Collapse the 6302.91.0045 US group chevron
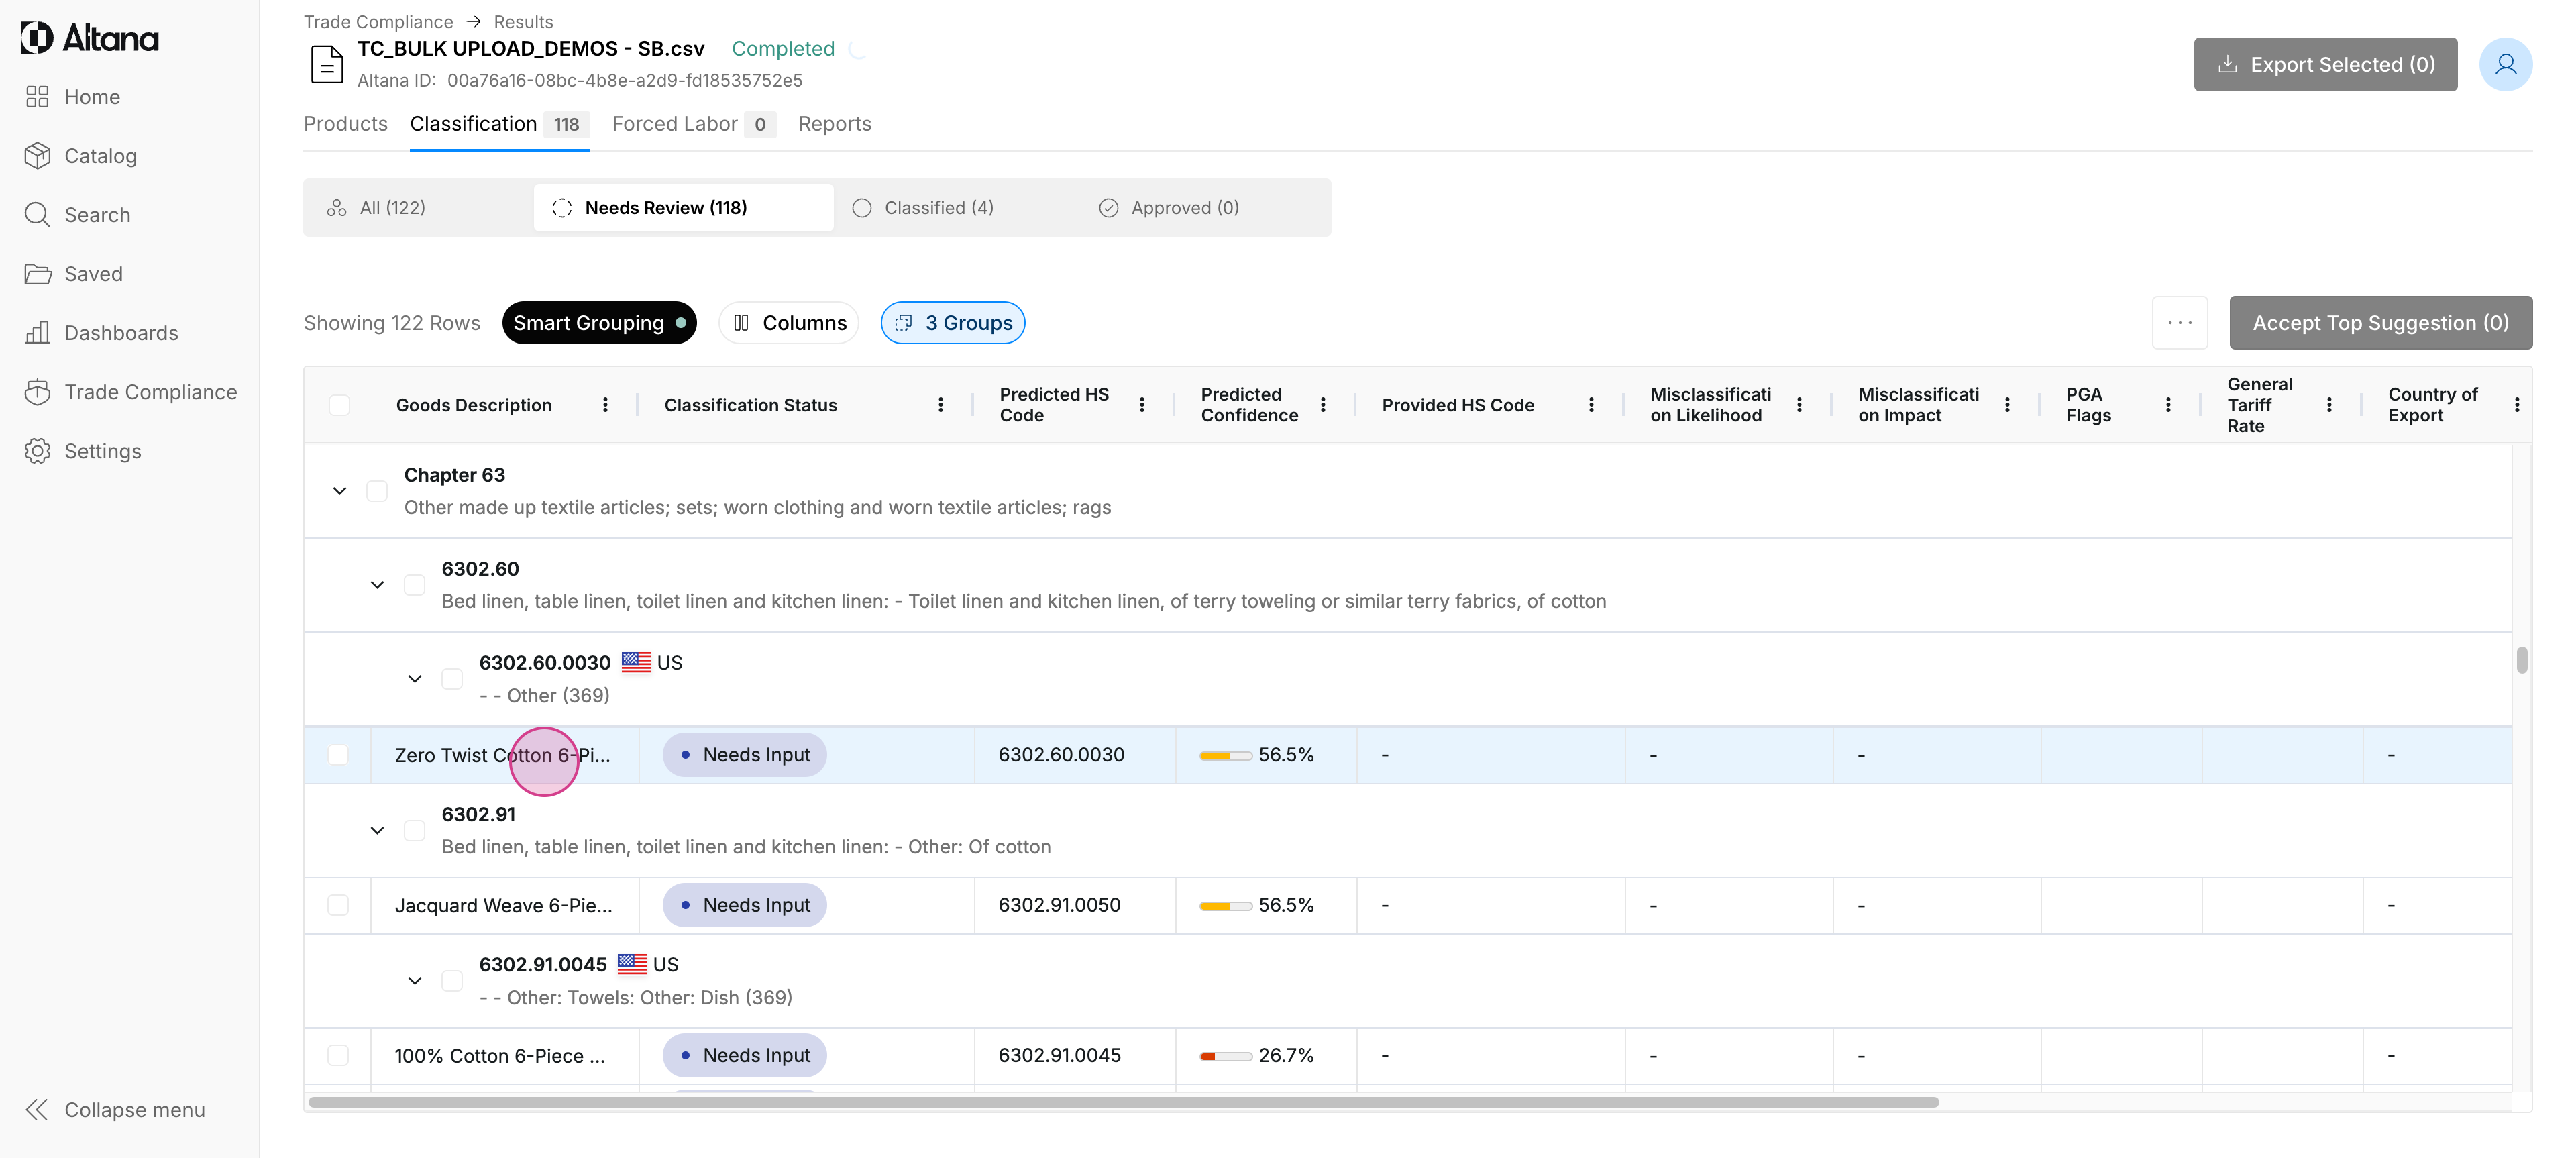 click(x=415, y=981)
